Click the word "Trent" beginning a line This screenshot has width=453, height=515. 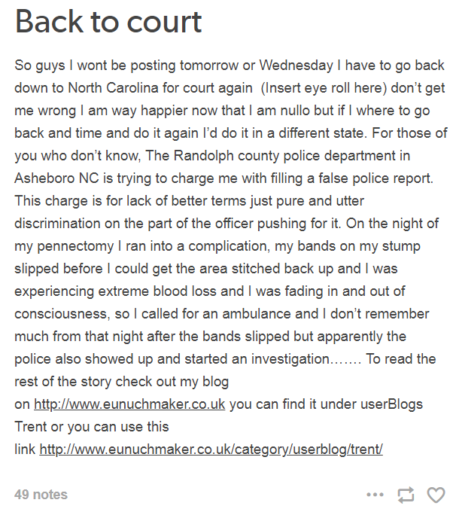(31, 427)
